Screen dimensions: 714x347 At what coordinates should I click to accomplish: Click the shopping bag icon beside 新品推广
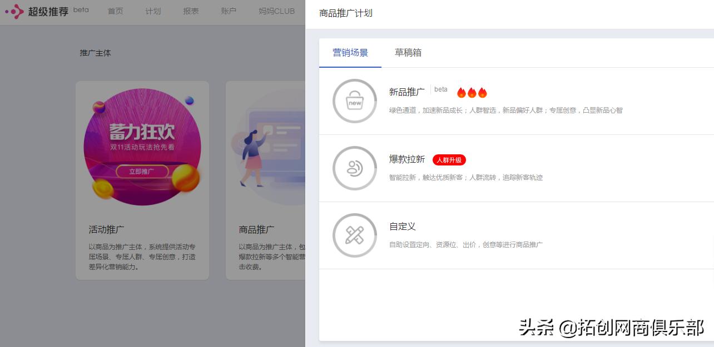[354, 100]
